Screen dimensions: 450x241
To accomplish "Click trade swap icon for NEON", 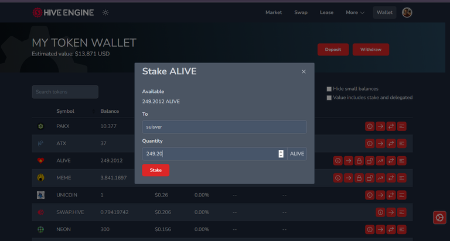I will 391,229.
